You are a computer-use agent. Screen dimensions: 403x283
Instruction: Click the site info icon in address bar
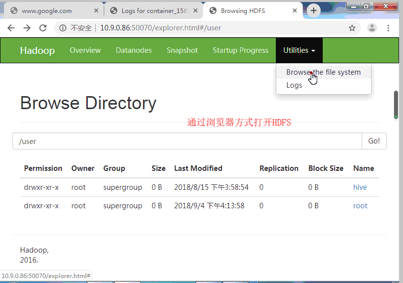[63, 28]
